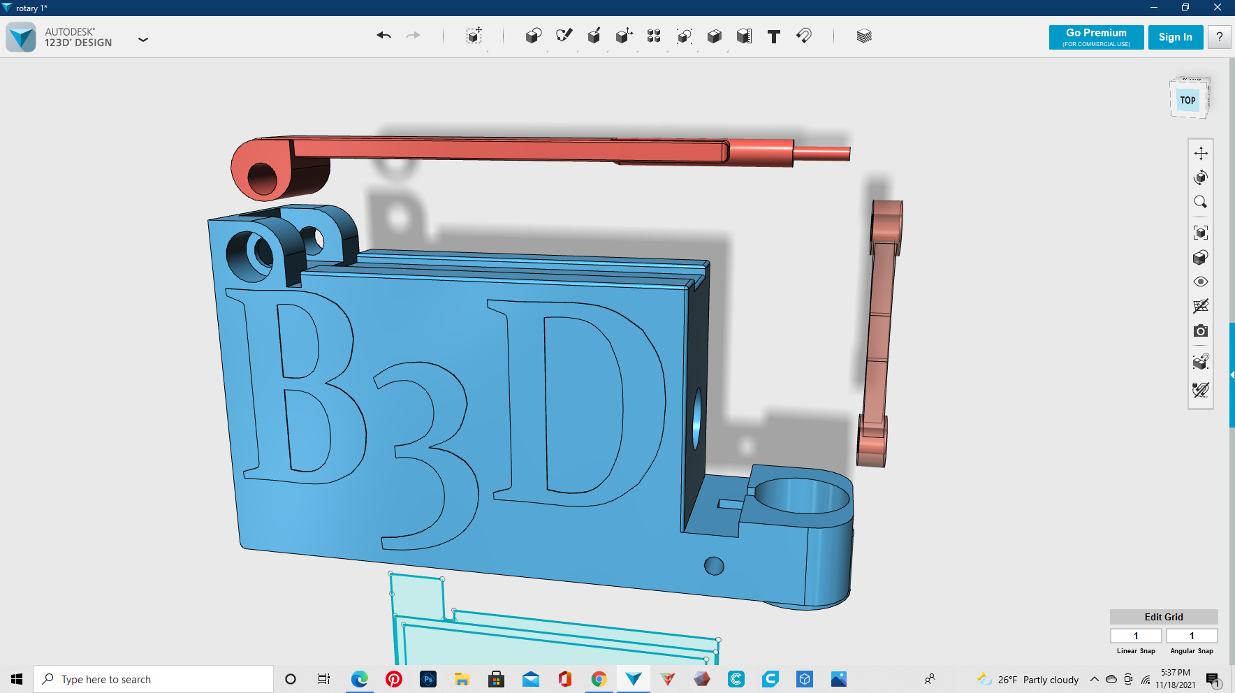This screenshot has height=693, width=1235.
Task: Expand the blue side panel arrow
Action: (1232, 375)
